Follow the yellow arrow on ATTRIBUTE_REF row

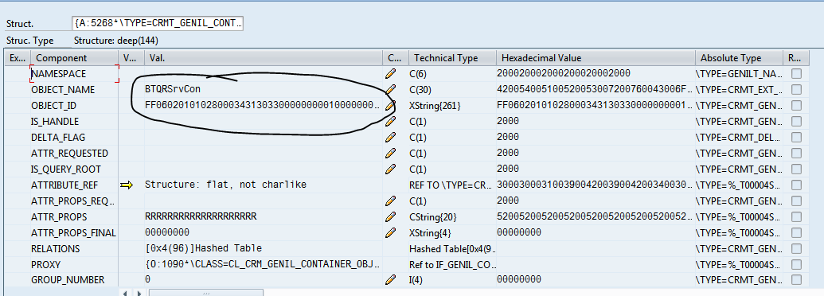(127, 185)
